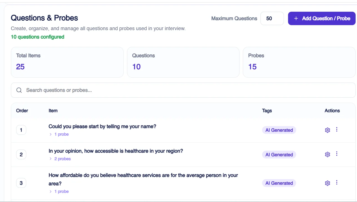
Task: Click '10 questions configured' status text
Action: [37, 37]
